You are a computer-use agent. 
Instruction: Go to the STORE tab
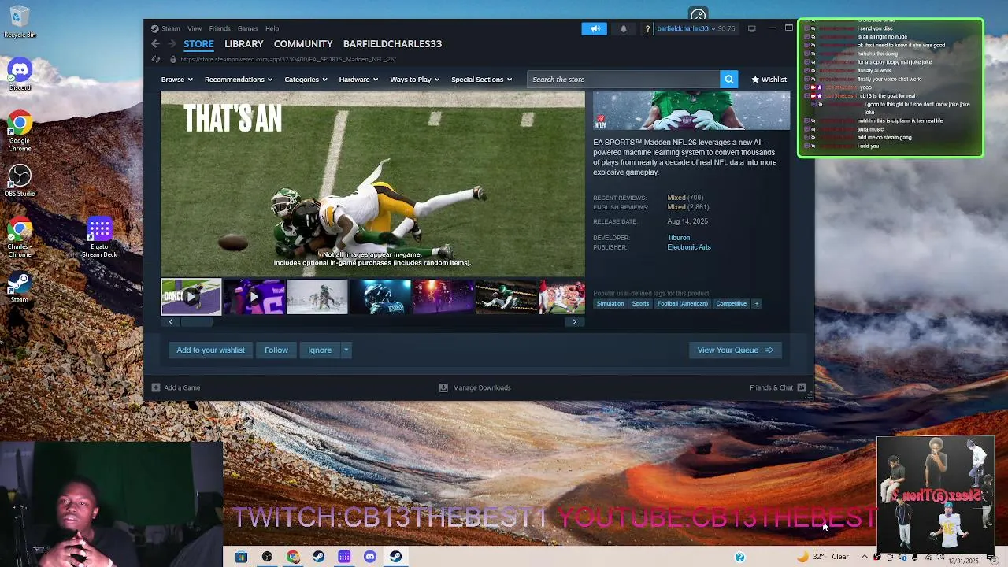pos(198,44)
